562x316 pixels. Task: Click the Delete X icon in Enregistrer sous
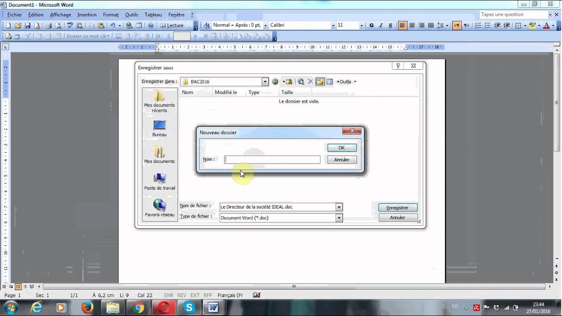point(310,82)
